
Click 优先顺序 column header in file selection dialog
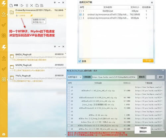pyautogui.click(x=146, y=7)
